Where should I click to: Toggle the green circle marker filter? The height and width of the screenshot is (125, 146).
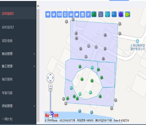[94, 14]
